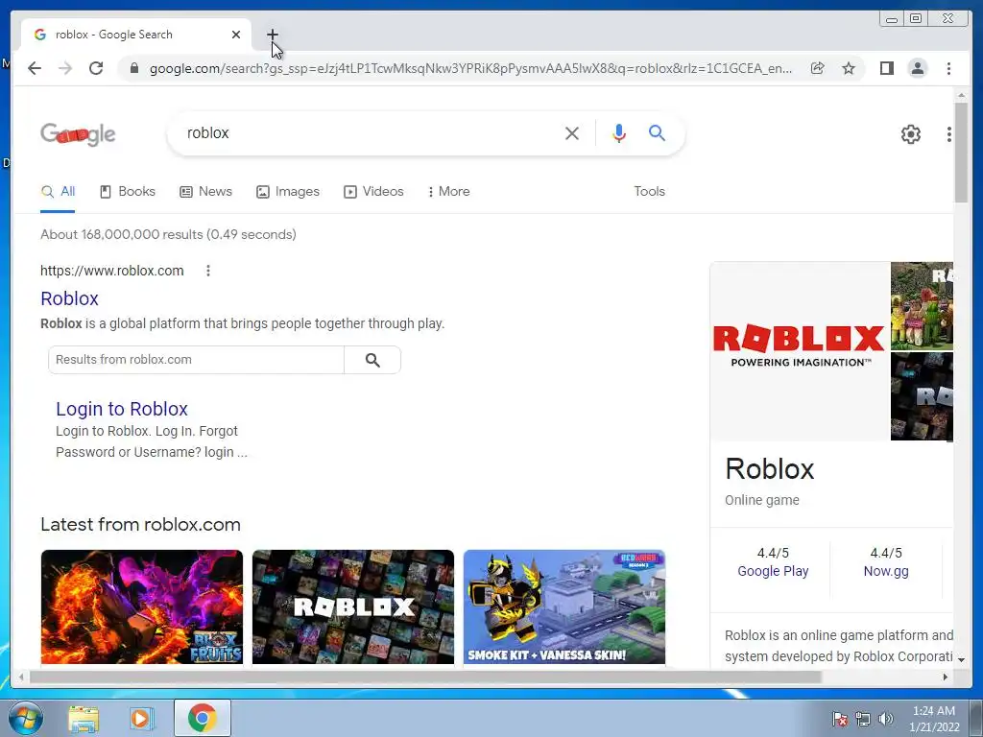This screenshot has width=983, height=737.
Task: Switch to the News tab
Action: pos(205,192)
